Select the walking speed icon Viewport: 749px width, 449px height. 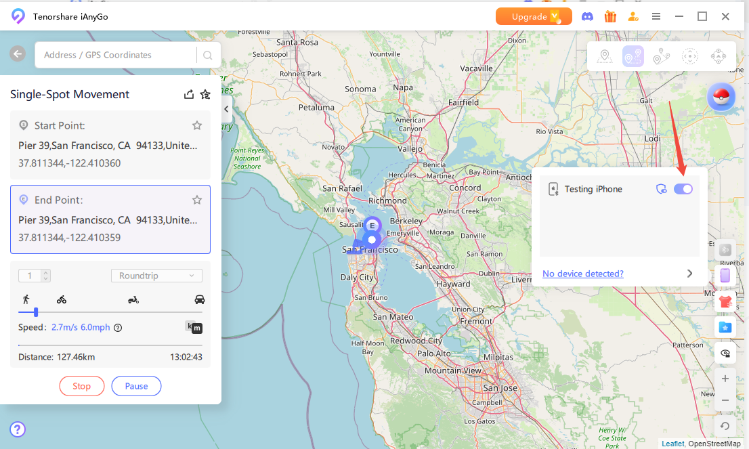pyautogui.click(x=25, y=299)
